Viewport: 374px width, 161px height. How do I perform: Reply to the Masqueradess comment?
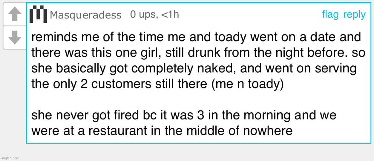354,15
